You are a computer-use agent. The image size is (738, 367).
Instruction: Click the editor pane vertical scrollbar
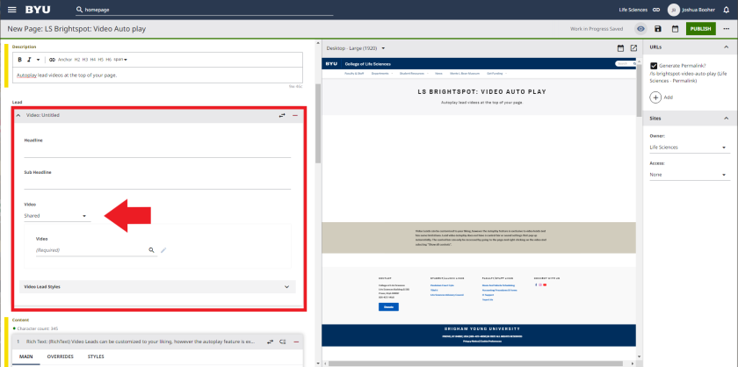click(318, 122)
